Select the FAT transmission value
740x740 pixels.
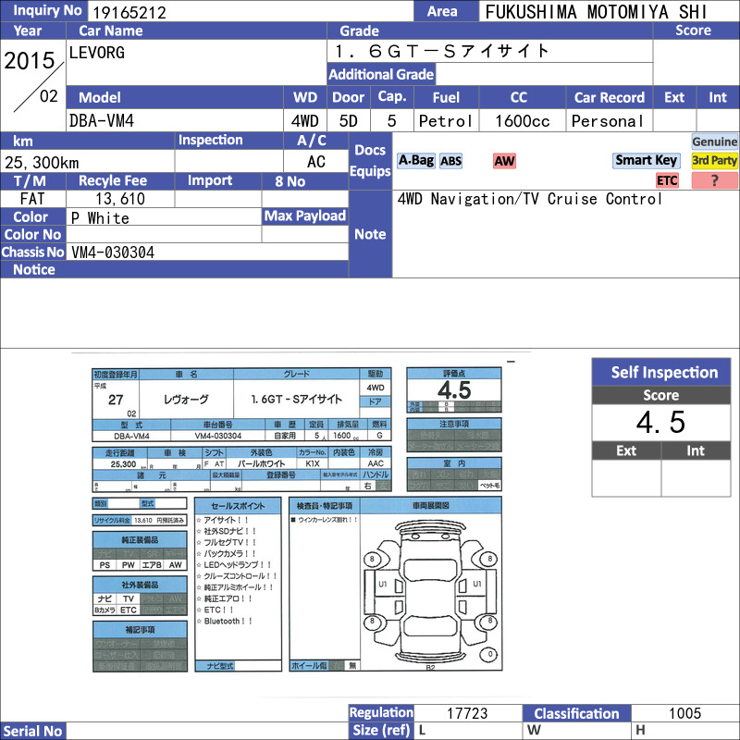[x=32, y=199]
